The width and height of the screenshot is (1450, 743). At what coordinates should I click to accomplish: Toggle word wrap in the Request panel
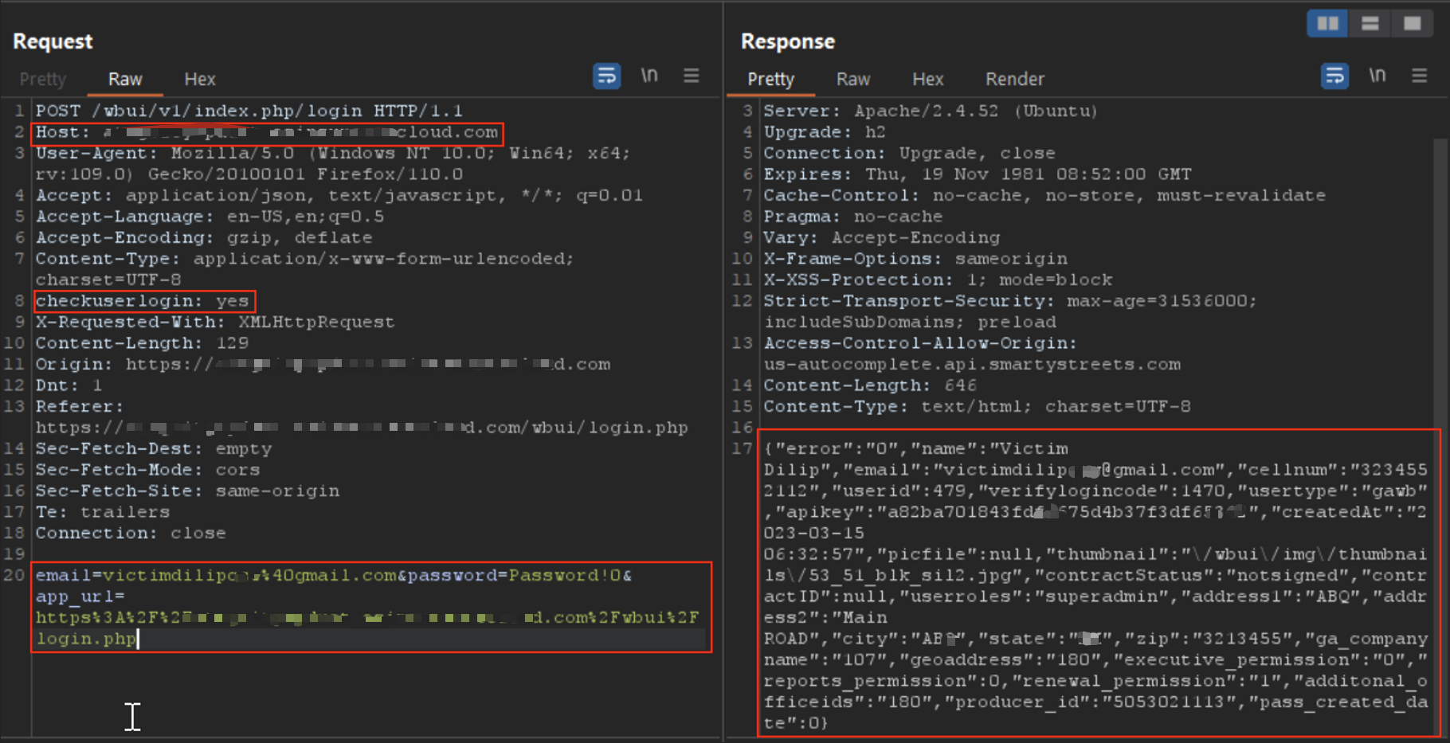(606, 76)
